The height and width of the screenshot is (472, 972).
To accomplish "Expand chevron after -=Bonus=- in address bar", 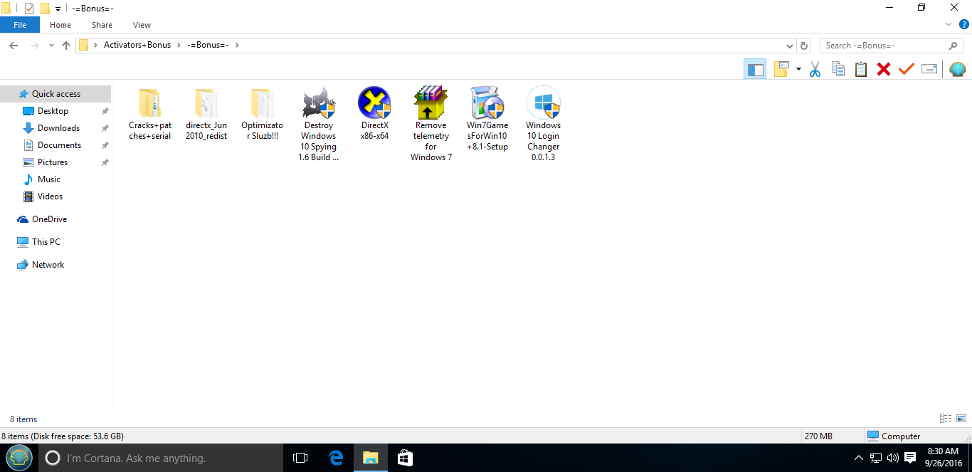I will [x=237, y=45].
